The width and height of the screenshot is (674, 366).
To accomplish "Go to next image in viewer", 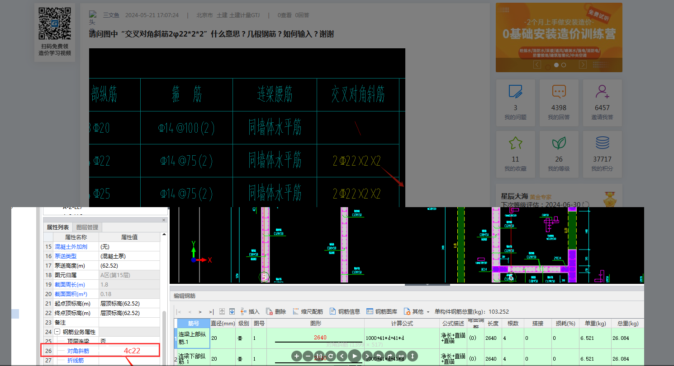I will (367, 356).
